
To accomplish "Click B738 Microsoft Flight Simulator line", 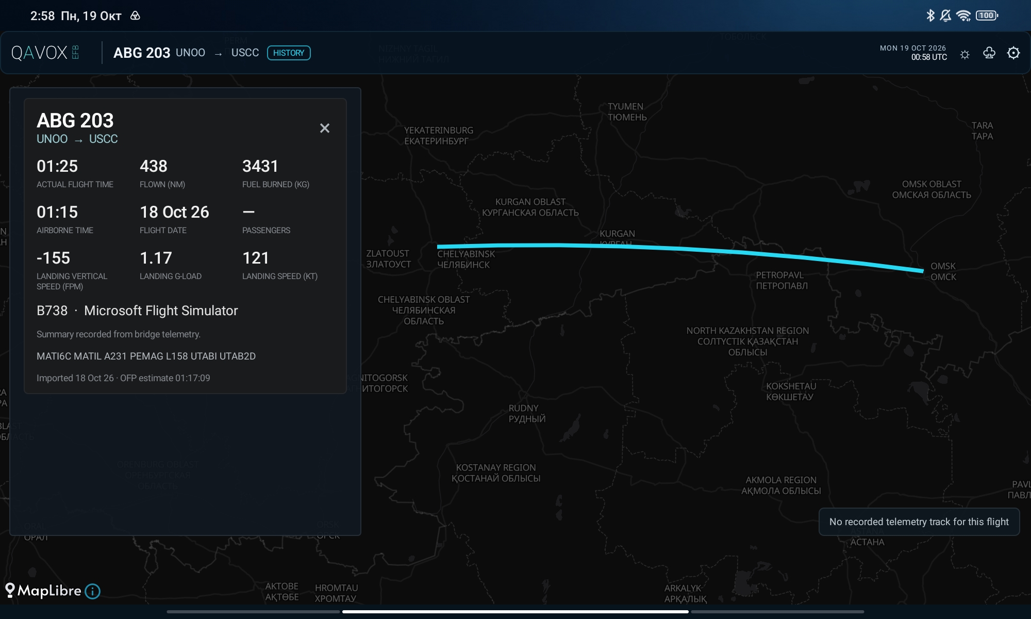I will click(137, 311).
